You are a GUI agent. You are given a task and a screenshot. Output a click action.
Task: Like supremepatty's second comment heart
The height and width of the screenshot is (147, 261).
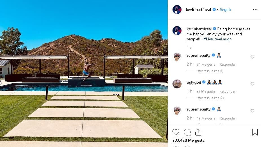click(252, 111)
